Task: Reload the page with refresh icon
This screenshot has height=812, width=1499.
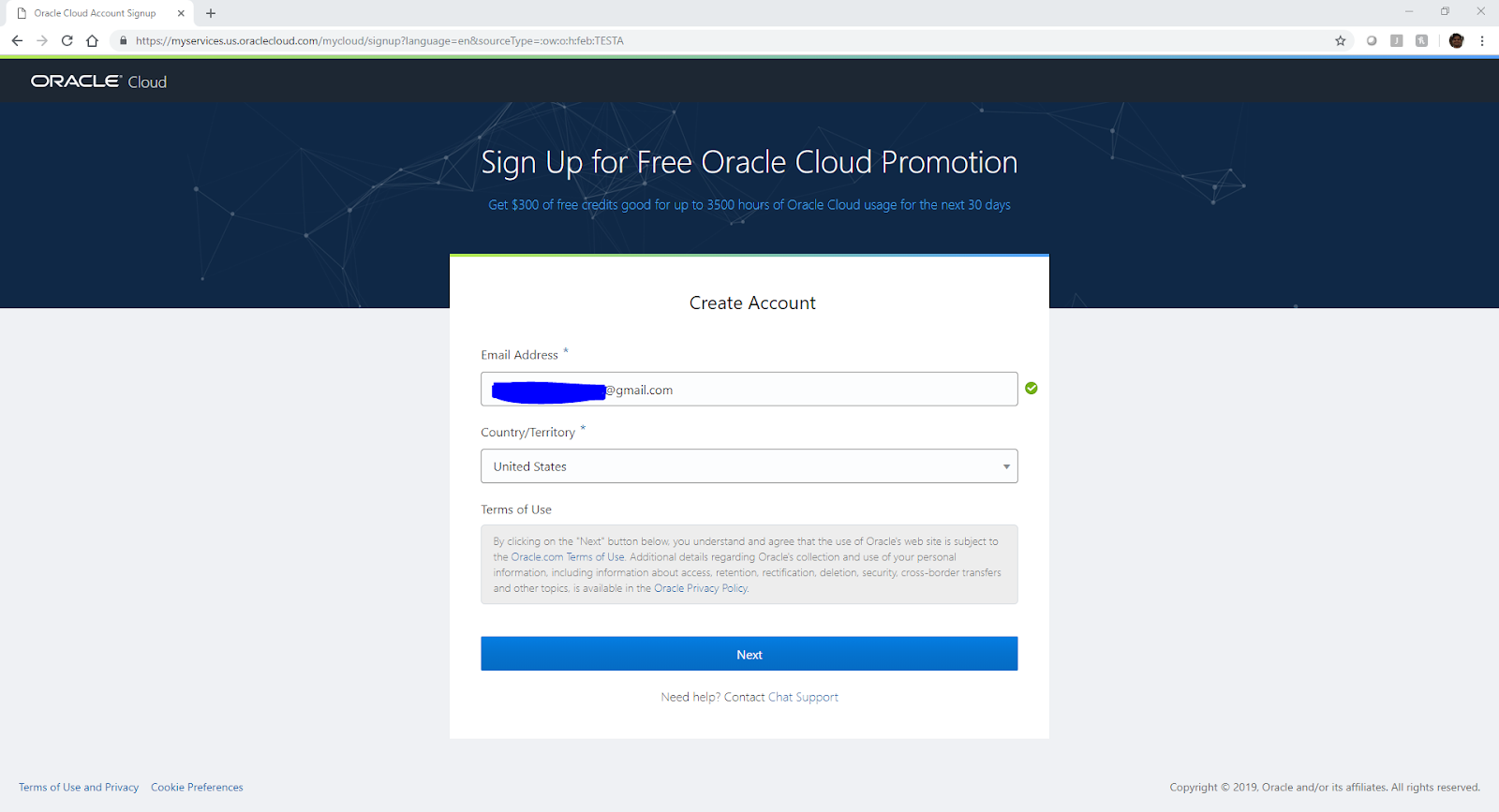Action: point(67,40)
